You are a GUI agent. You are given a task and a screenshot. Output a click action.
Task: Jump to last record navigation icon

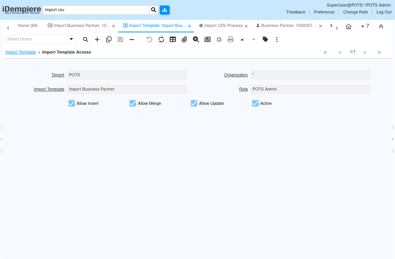pyautogui.click(x=379, y=52)
